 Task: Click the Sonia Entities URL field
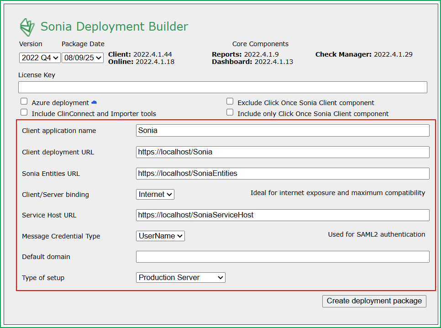pyautogui.click(x=283, y=174)
